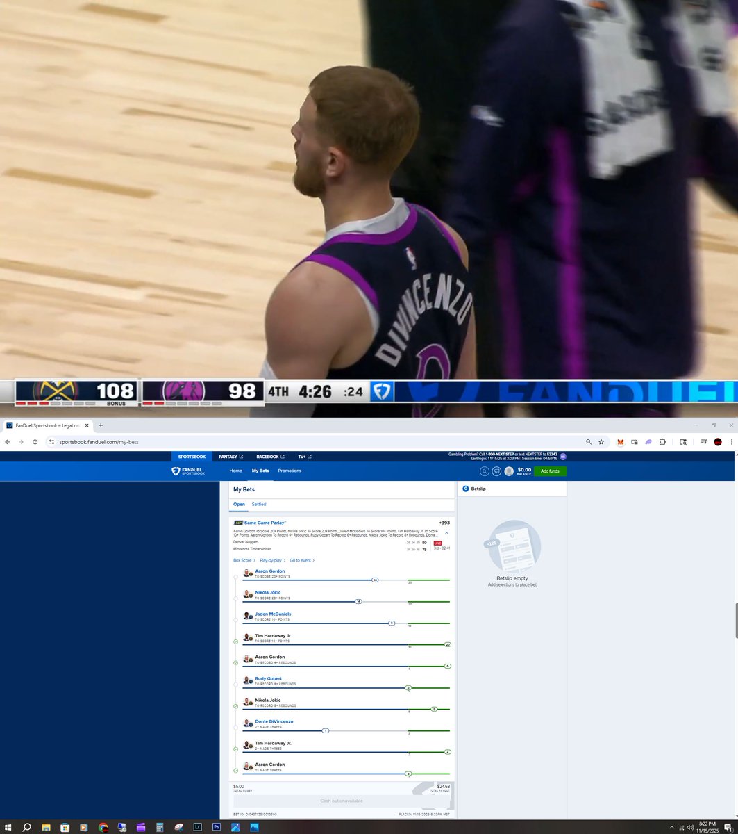This screenshot has height=834, width=738.
Task: Click Aaron Gordon 20+ points player avatar
Action: [x=248, y=574]
